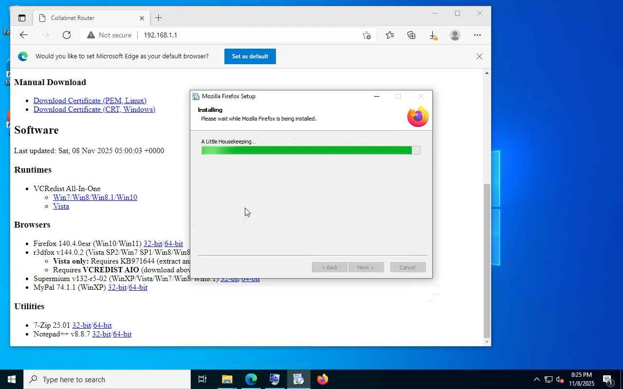Open a new browser tab
The image size is (623, 389).
click(x=158, y=18)
